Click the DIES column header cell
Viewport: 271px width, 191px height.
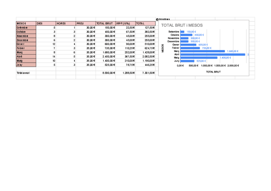pos(46,23)
